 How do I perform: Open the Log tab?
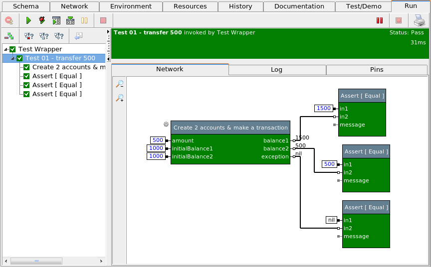(x=277, y=70)
